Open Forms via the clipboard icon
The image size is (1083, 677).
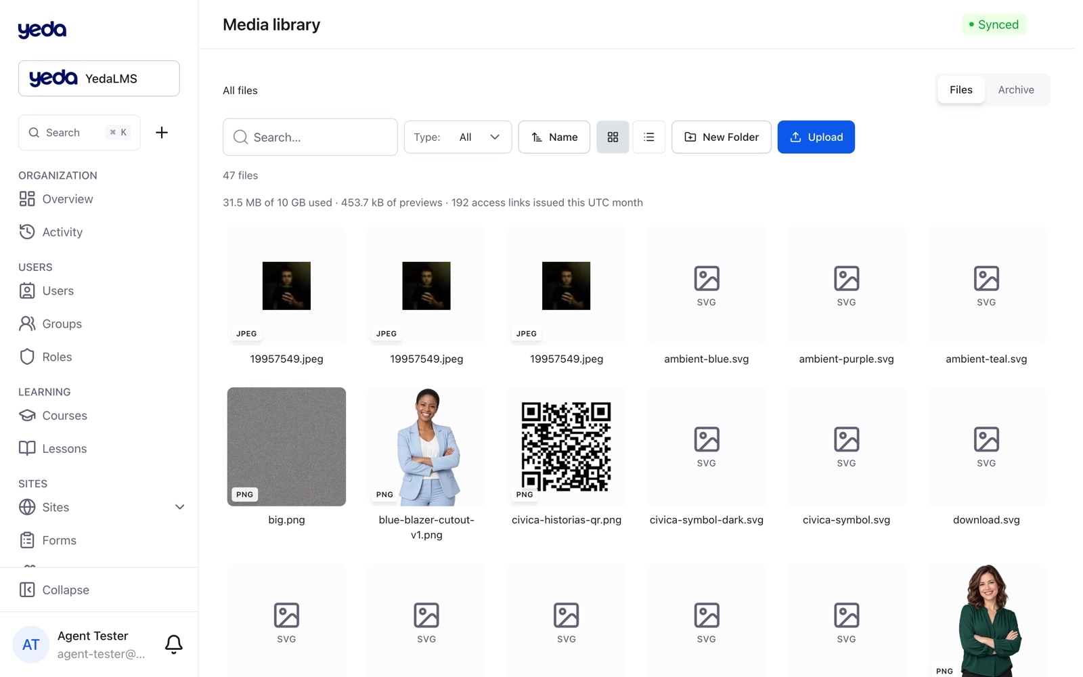tap(27, 540)
